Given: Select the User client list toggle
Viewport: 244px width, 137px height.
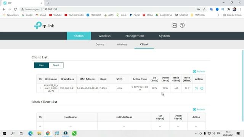Looking at the screenshot, I should pos(42,65).
